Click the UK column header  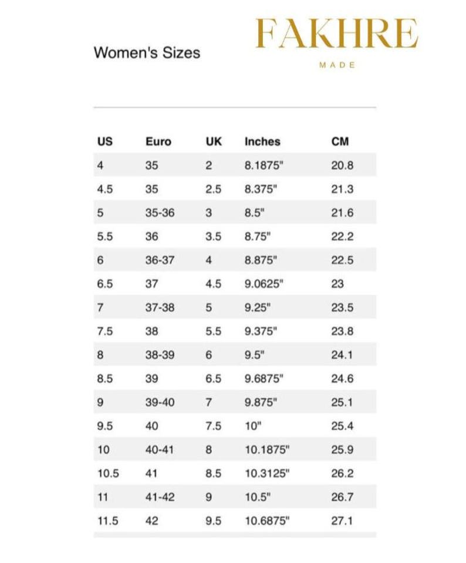pyautogui.click(x=214, y=141)
